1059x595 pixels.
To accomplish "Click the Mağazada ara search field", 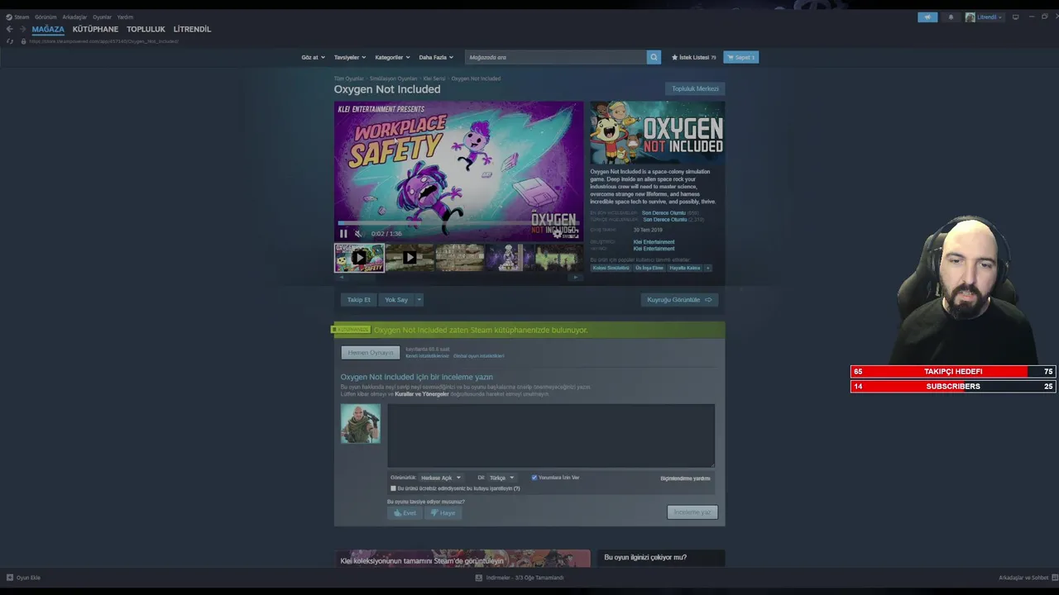I will (x=555, y=57).
